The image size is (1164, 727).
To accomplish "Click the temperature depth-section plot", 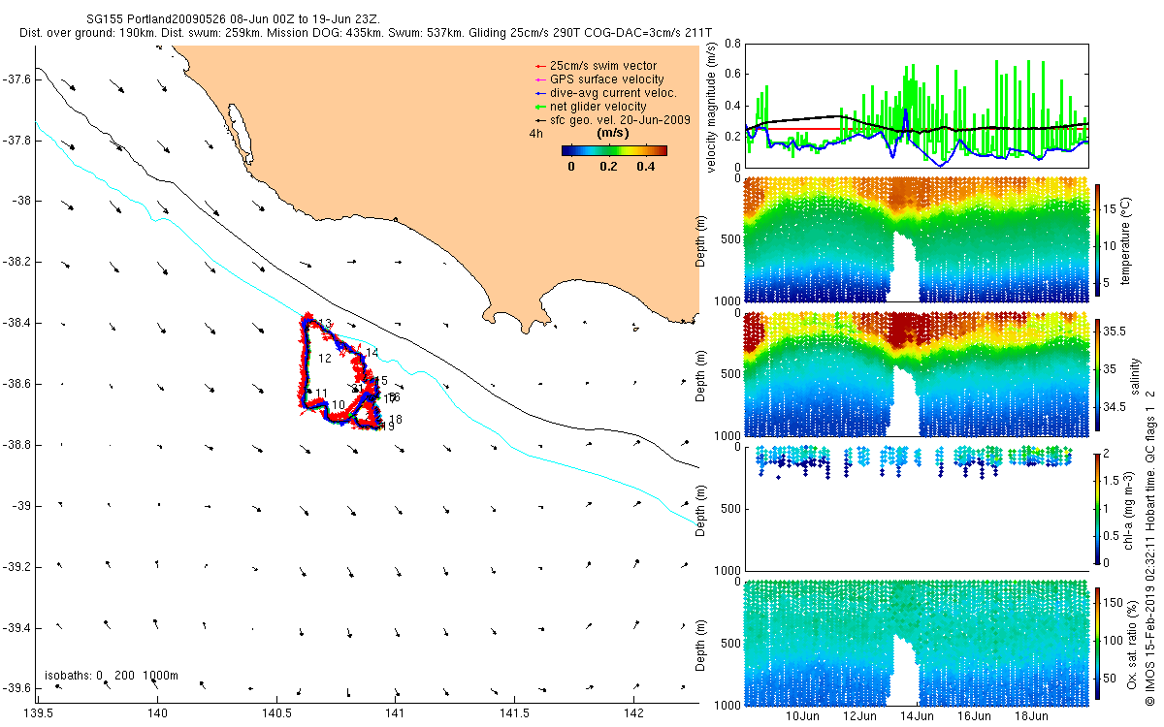I will pos(915,237).
